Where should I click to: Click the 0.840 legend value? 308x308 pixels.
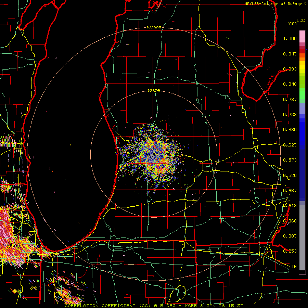[x=290, y=84]
